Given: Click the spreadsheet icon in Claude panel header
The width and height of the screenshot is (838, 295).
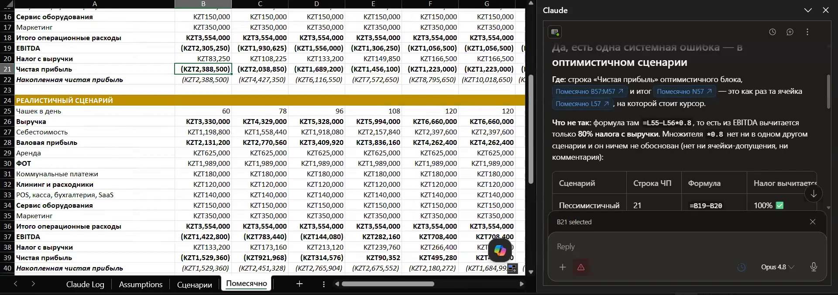Looking at the screenshot, I should click(x=555, y=32).
